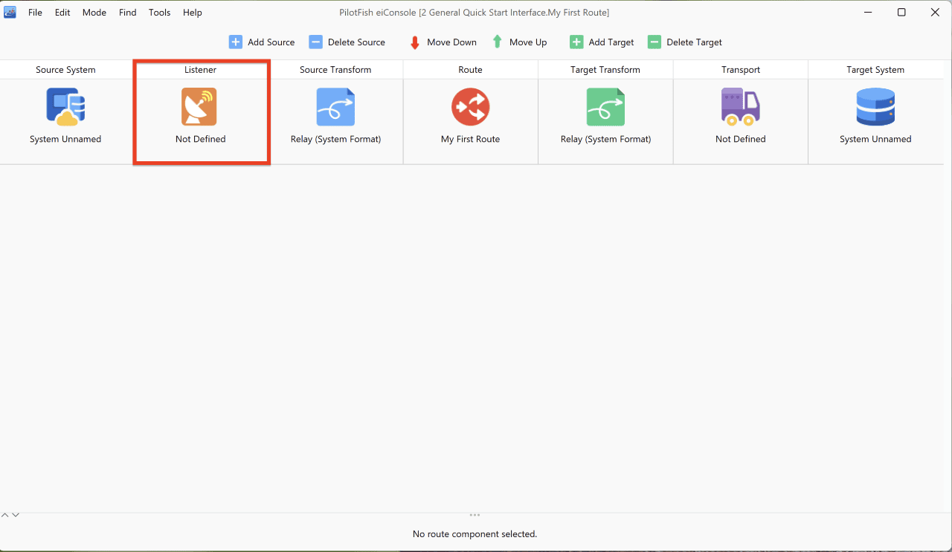Image resolution: width=952 pixels, height=552 pixels.
Task: Open the My First Route stage
Action: click(x=470, y=107)
